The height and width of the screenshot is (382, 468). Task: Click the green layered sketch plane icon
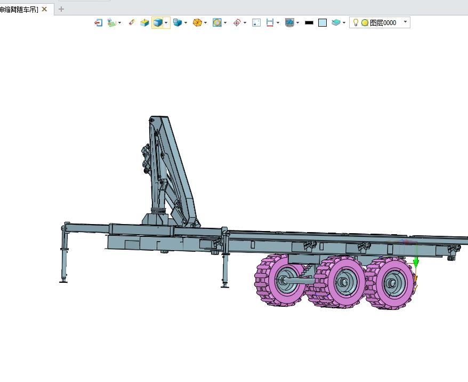(111, 23)
